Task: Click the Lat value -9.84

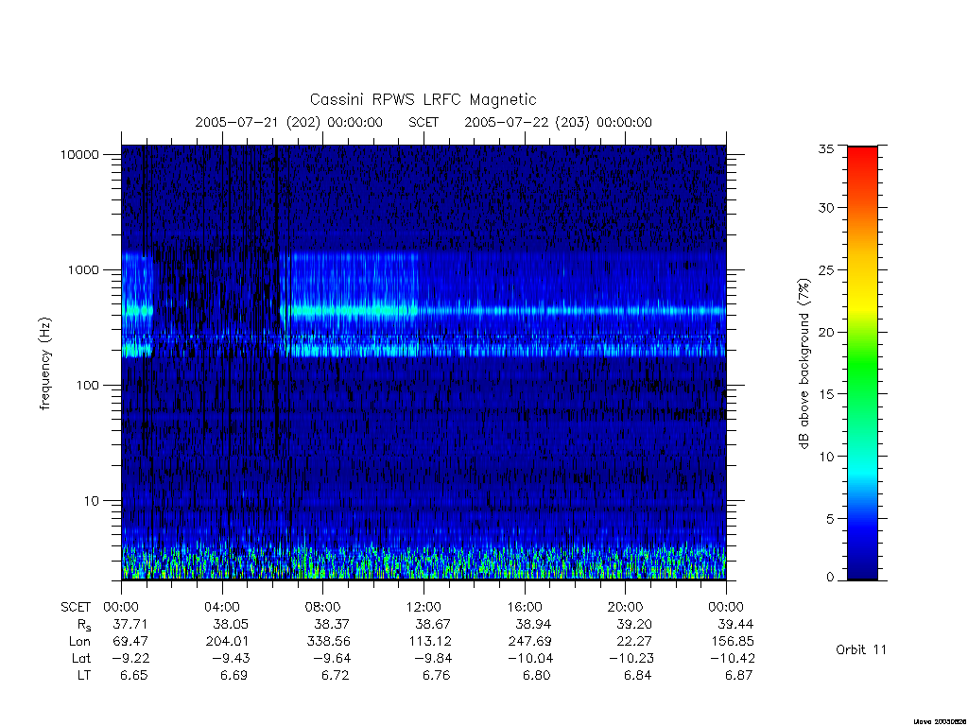Action: click(x=433, y=659)
